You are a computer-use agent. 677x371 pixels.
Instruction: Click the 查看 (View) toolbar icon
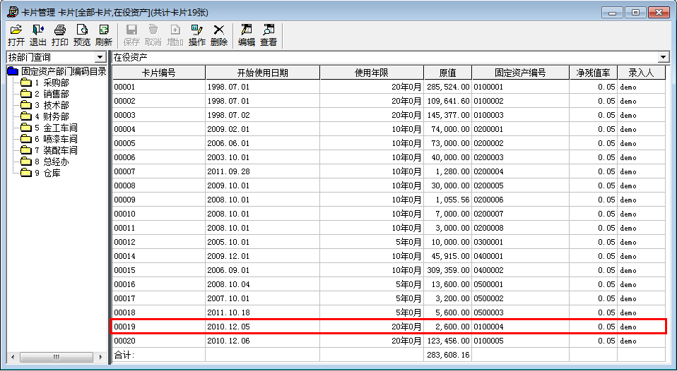[x=269, y=35]
